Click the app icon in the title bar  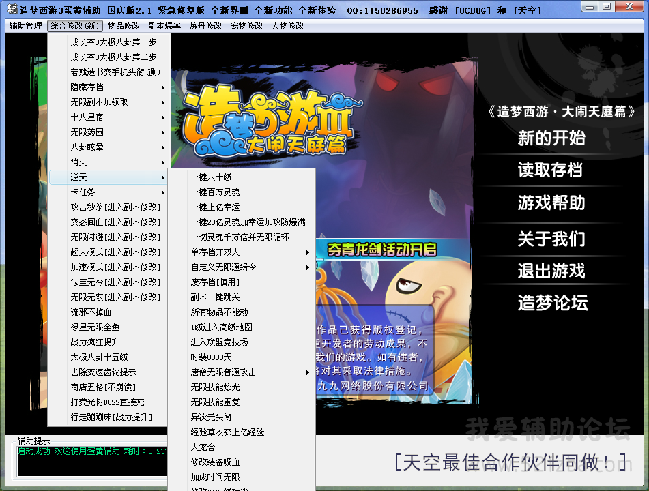[12, 9]
